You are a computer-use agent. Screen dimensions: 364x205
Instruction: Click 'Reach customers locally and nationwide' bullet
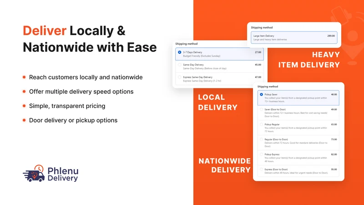[86, 77]
